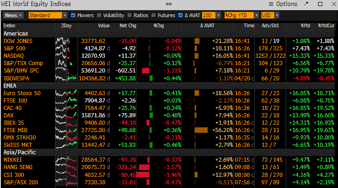The width and height of the screenshot is (338, 188).
Task: Uncheck the Movers checkbox
Action: 74,15
